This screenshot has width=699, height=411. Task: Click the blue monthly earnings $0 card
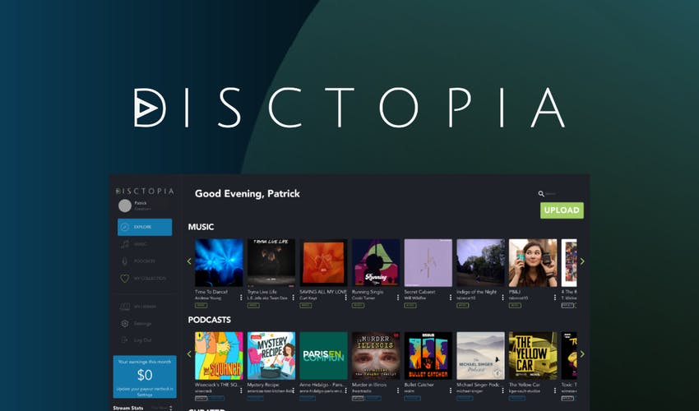coord(145,376)
